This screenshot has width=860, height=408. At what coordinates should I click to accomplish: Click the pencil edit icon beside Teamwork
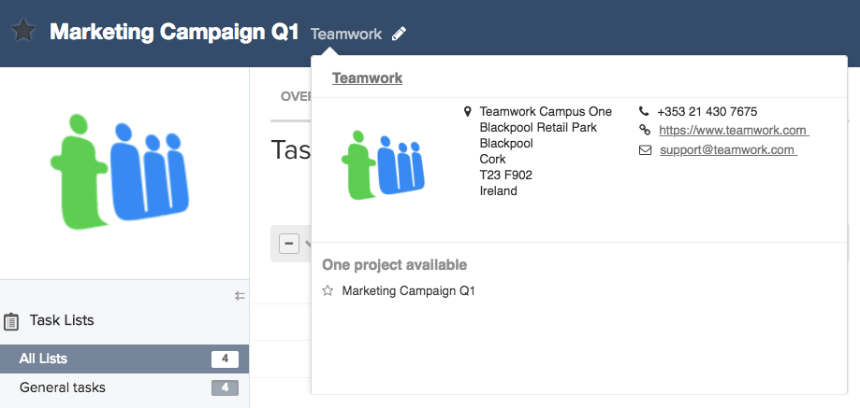pos(400,34)
